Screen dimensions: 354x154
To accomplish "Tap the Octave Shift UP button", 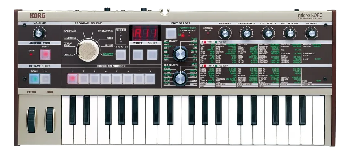I will pyautogui.click(x=45, y=79).
